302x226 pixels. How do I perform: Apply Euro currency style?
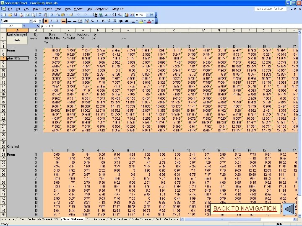tap(103, 21)
